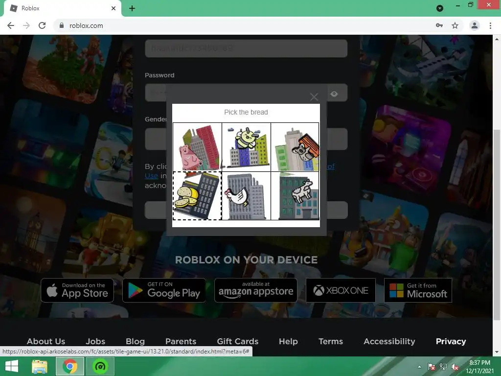Screen dimensions: 501x376
Task: Click the roblox.com address bar
Action: (246, 25)
